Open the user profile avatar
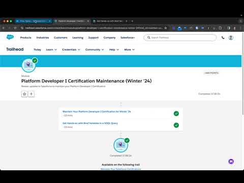Image resolution: width=244 pixels, height=183 pixels. pos(231,38)
